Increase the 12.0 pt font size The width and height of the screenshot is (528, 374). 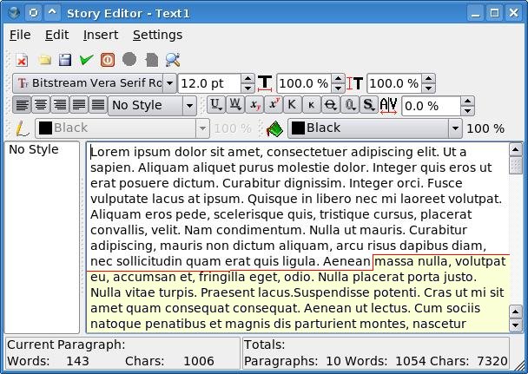coord(248,79)
